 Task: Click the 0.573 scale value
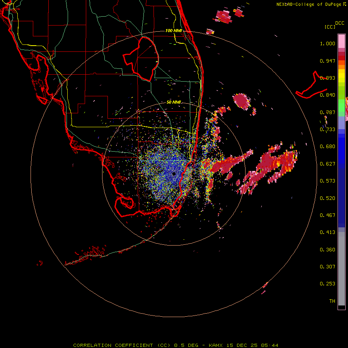coord(328,181)
